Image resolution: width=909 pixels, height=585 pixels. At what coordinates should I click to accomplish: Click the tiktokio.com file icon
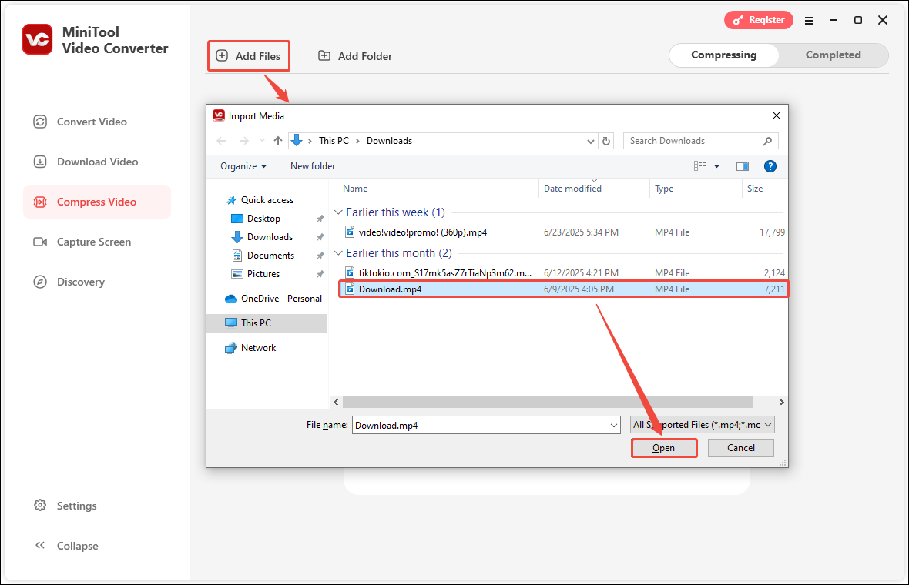click(350, 272)
